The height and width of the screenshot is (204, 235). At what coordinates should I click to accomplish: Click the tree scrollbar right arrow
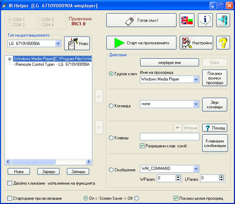point(88,162)
